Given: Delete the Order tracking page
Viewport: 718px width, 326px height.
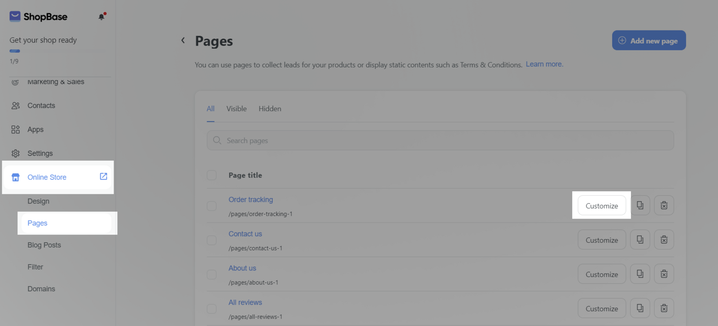Looking at the screenshot, I should coord(664,206).
